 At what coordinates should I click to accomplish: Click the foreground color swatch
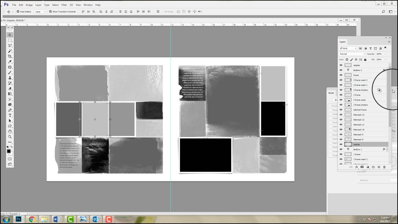tap(9, 151)
